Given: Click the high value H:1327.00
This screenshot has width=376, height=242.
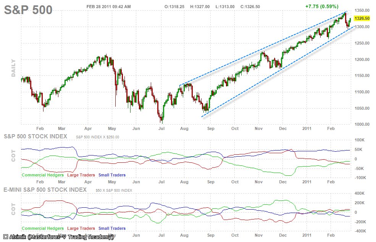Looking at the screenshot, I should point(200,7).
